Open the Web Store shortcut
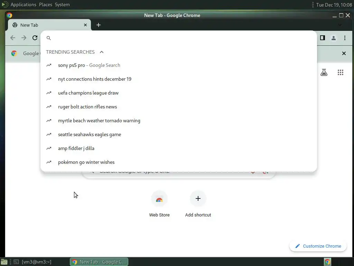Viewport: 354px width, 266px height. (159, 204)
